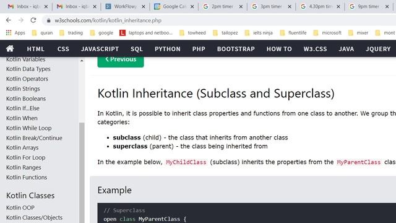Open JAVASCRIPT in top navigation
396x223 pixels.
[x=100, y=49]
